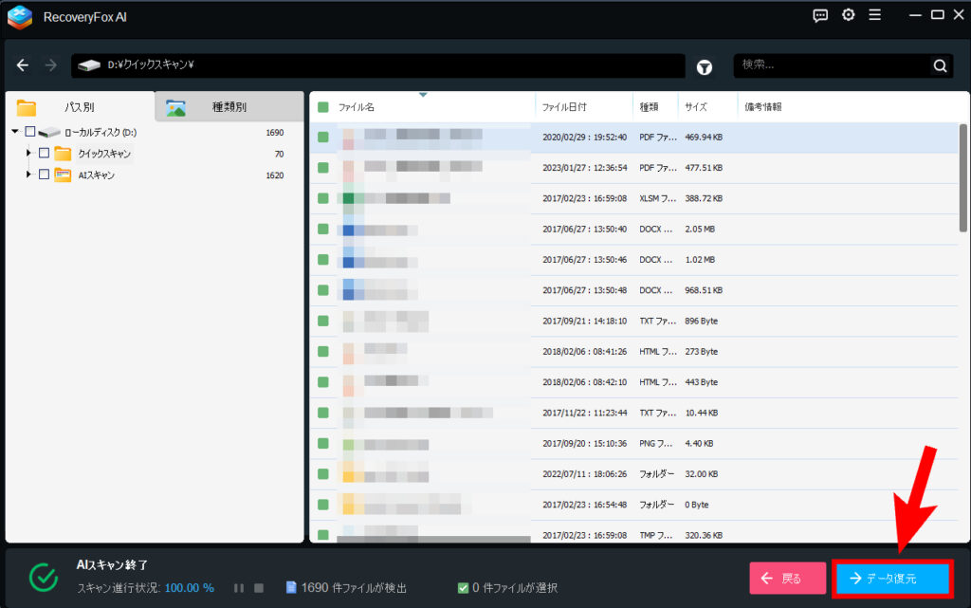The height and width of the screenshot is (608, 971).
Task: Click the back arrow navigation icon
Action: [x=23, y=65]
